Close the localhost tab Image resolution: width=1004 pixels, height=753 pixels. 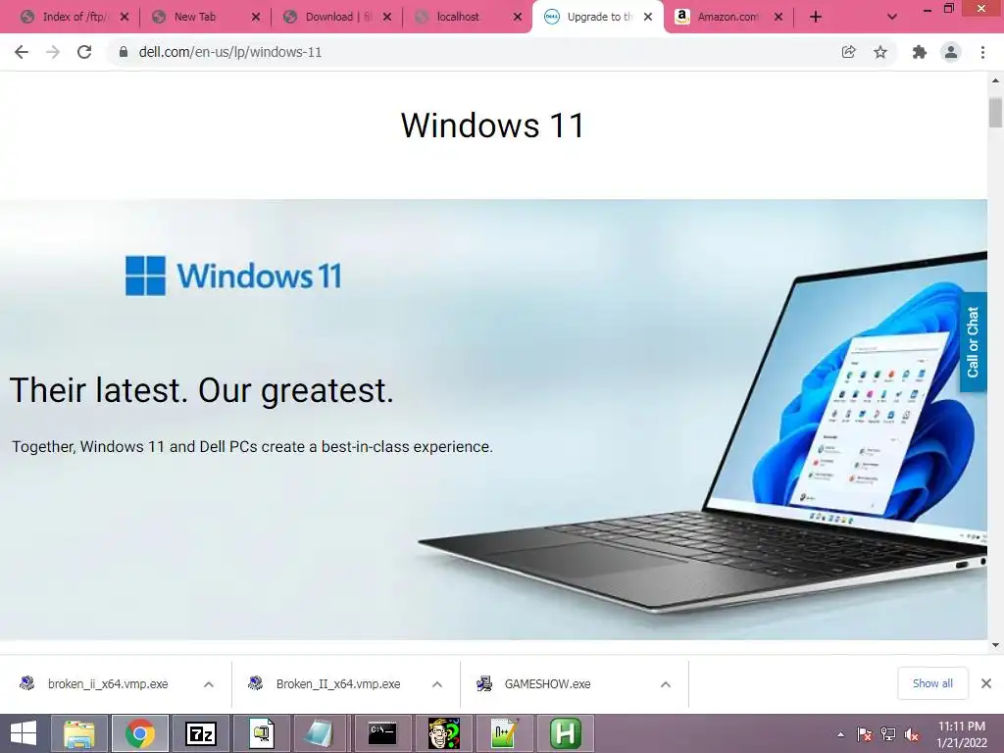click(518, 17)
